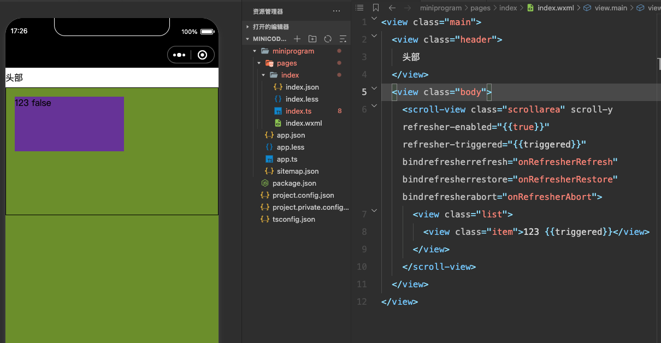Click the view.main breadcrumb segment
Viewport: 661px width, 343px height.
pos(611,8)
